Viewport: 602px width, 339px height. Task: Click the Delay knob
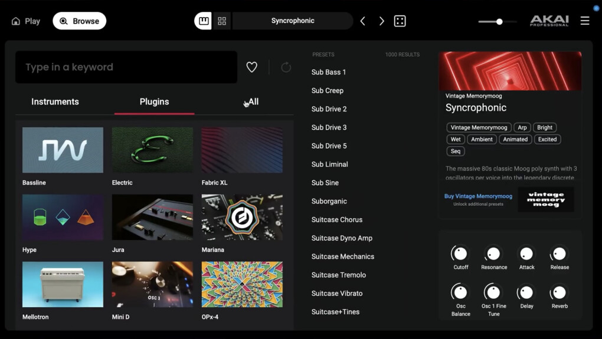[x=526, y=292]
